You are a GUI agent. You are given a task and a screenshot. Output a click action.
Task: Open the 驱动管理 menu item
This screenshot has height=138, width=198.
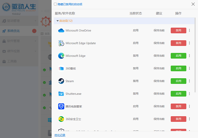pyautogui.click(x=19, y=21)
